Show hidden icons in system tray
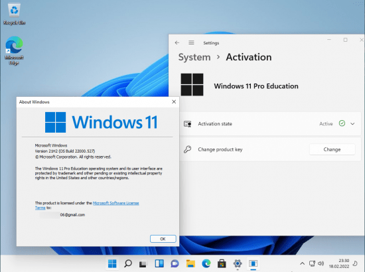The image size is (365, 272). tap(302, 263)
